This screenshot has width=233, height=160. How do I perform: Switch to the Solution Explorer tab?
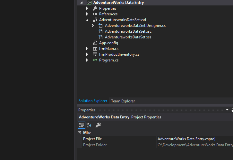pos(93,101)
